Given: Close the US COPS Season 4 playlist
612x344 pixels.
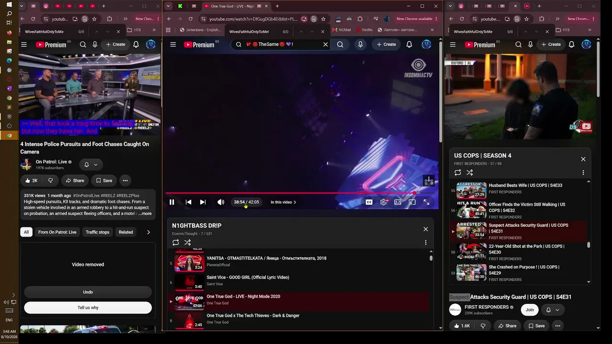Looking at the screenshot, I should coord(583,159).
